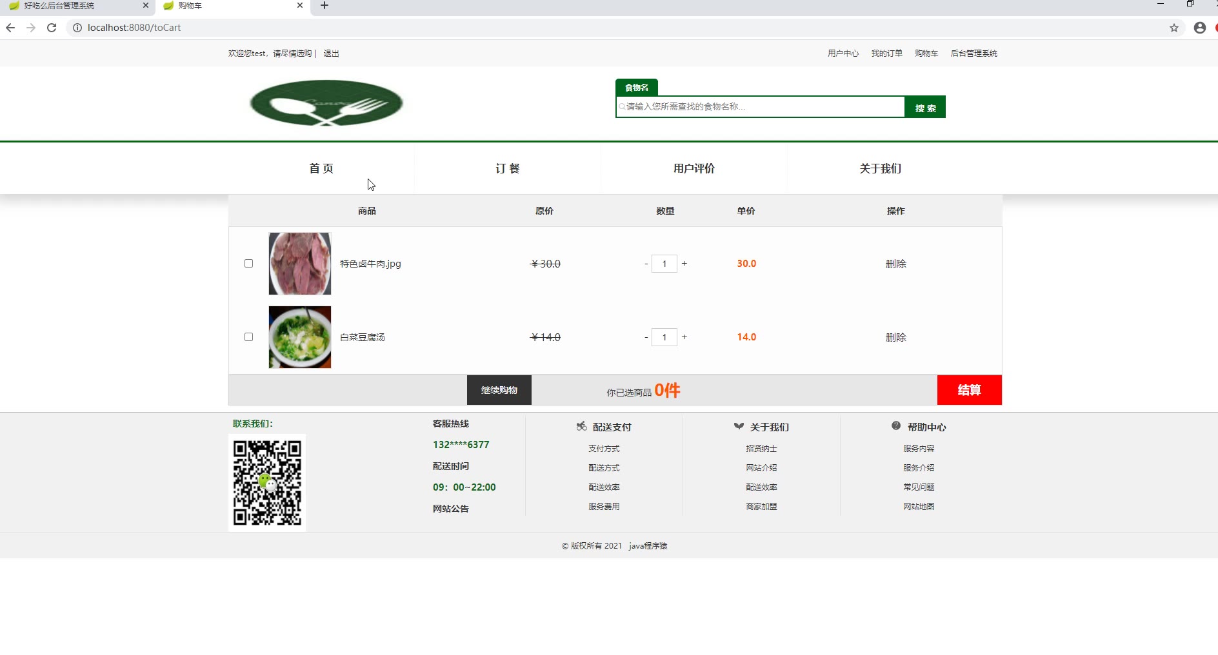Open the 支付方式 footer link
Screen dimensions: 1218x655
click(604, 449)
